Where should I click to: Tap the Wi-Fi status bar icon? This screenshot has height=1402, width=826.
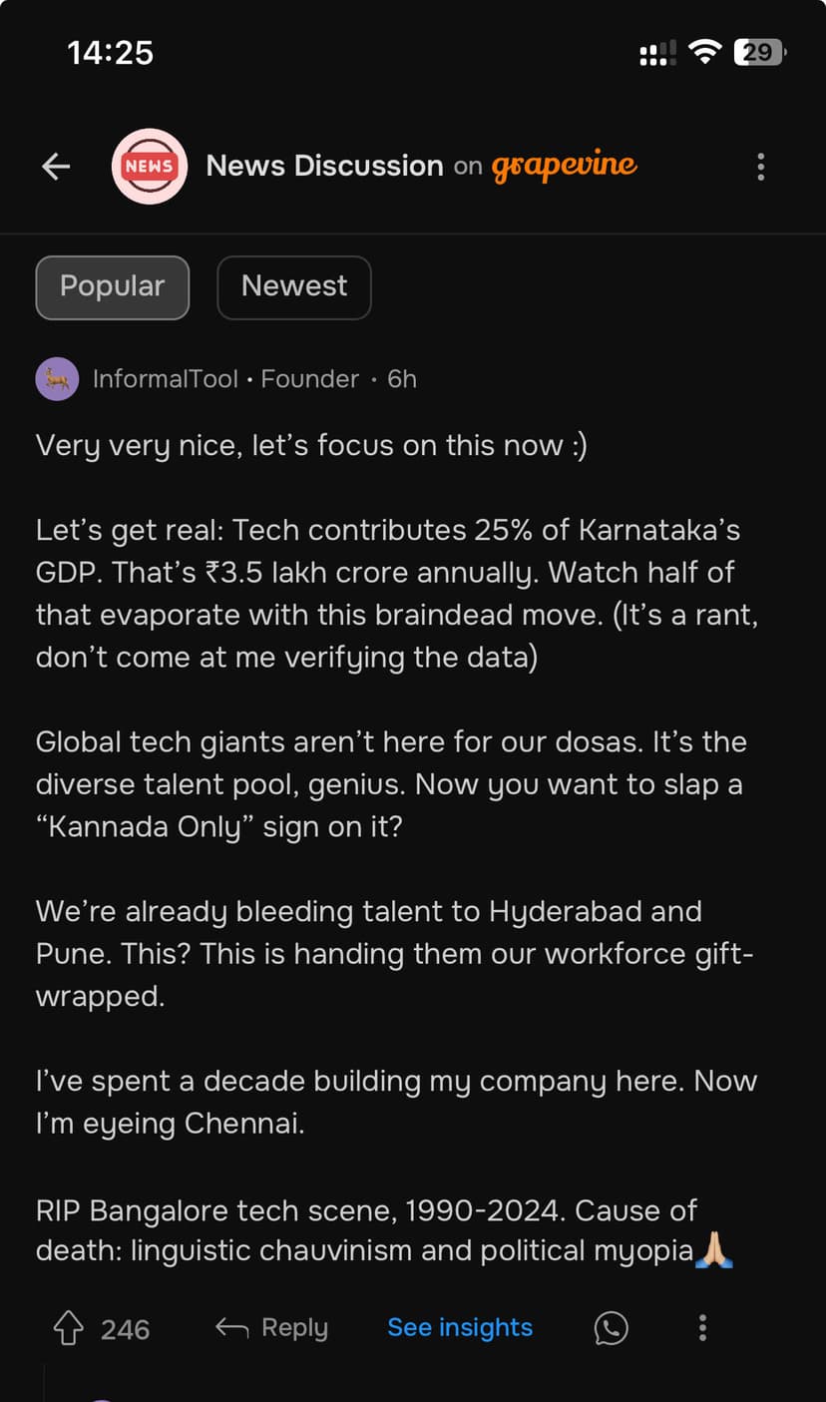coord(705,53)
